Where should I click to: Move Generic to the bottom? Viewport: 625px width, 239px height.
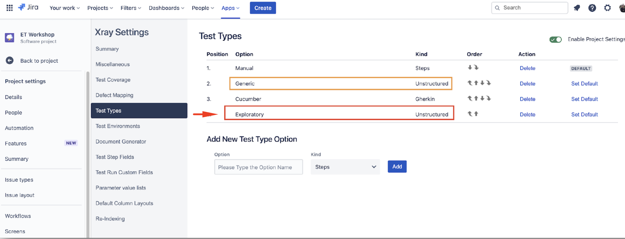click(489, 83)
